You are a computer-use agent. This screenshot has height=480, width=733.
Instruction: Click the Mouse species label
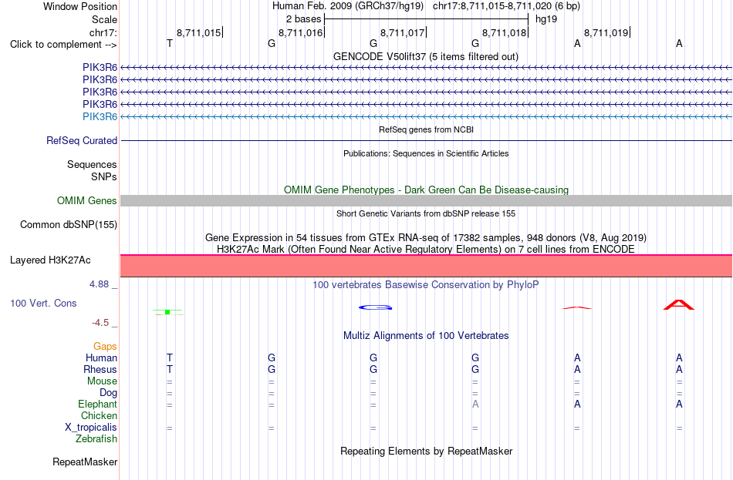pos(102,381)
